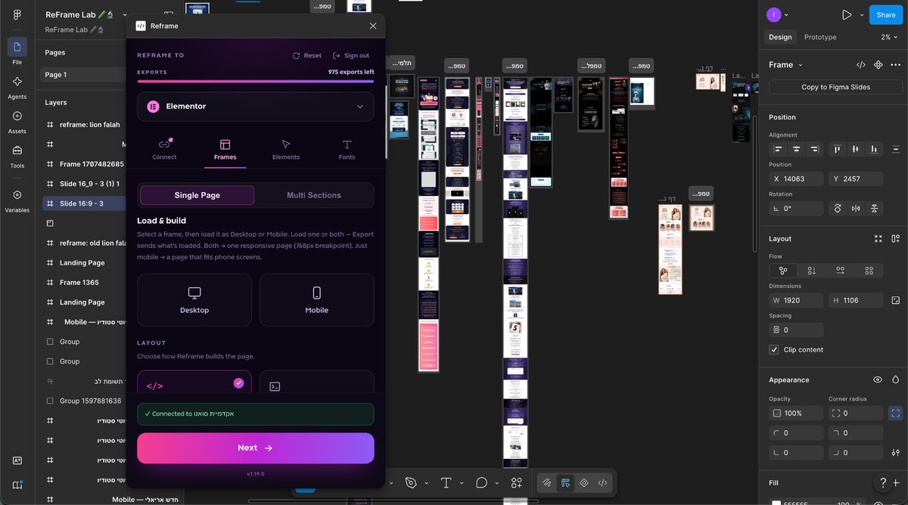
Task: Click the Present play icon
Action: coord(847,15)
